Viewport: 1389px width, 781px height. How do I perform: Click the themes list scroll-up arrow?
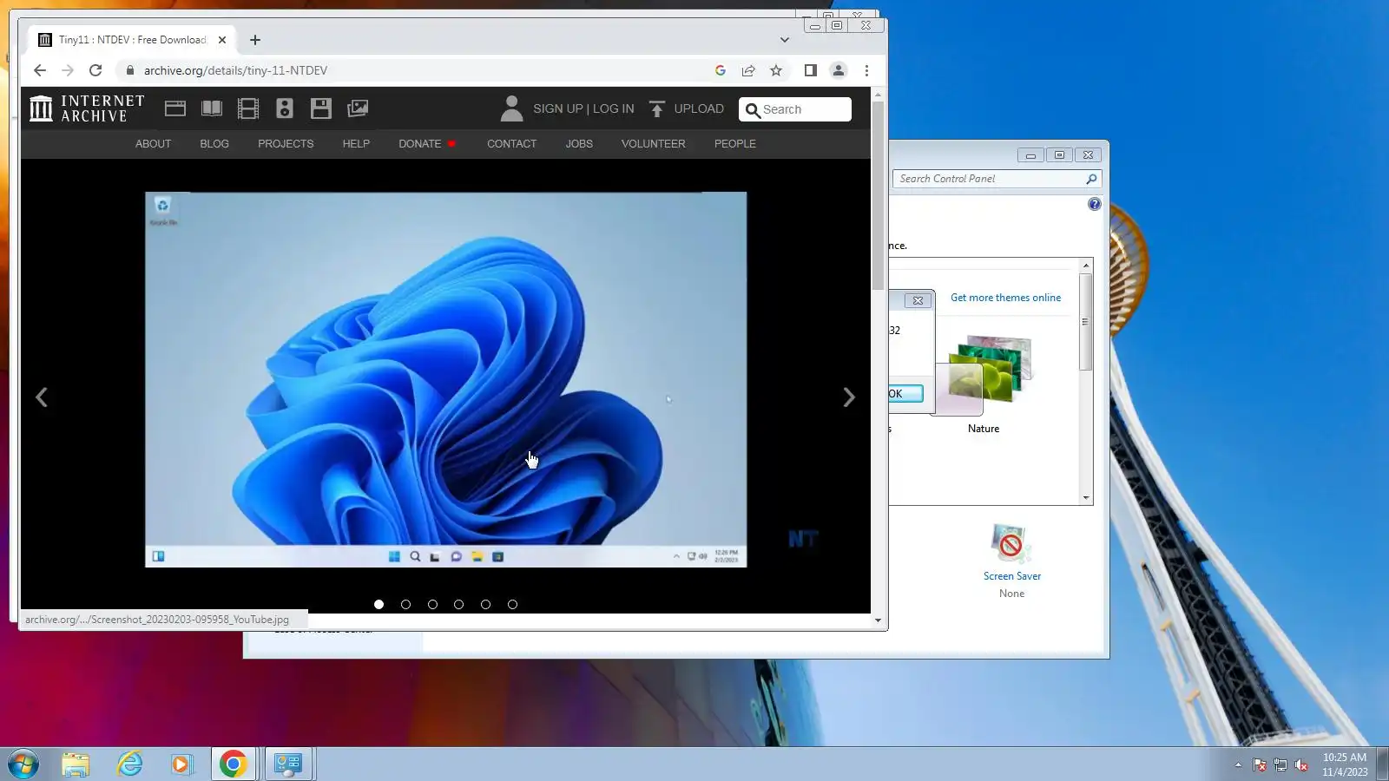click(1086, 265)
